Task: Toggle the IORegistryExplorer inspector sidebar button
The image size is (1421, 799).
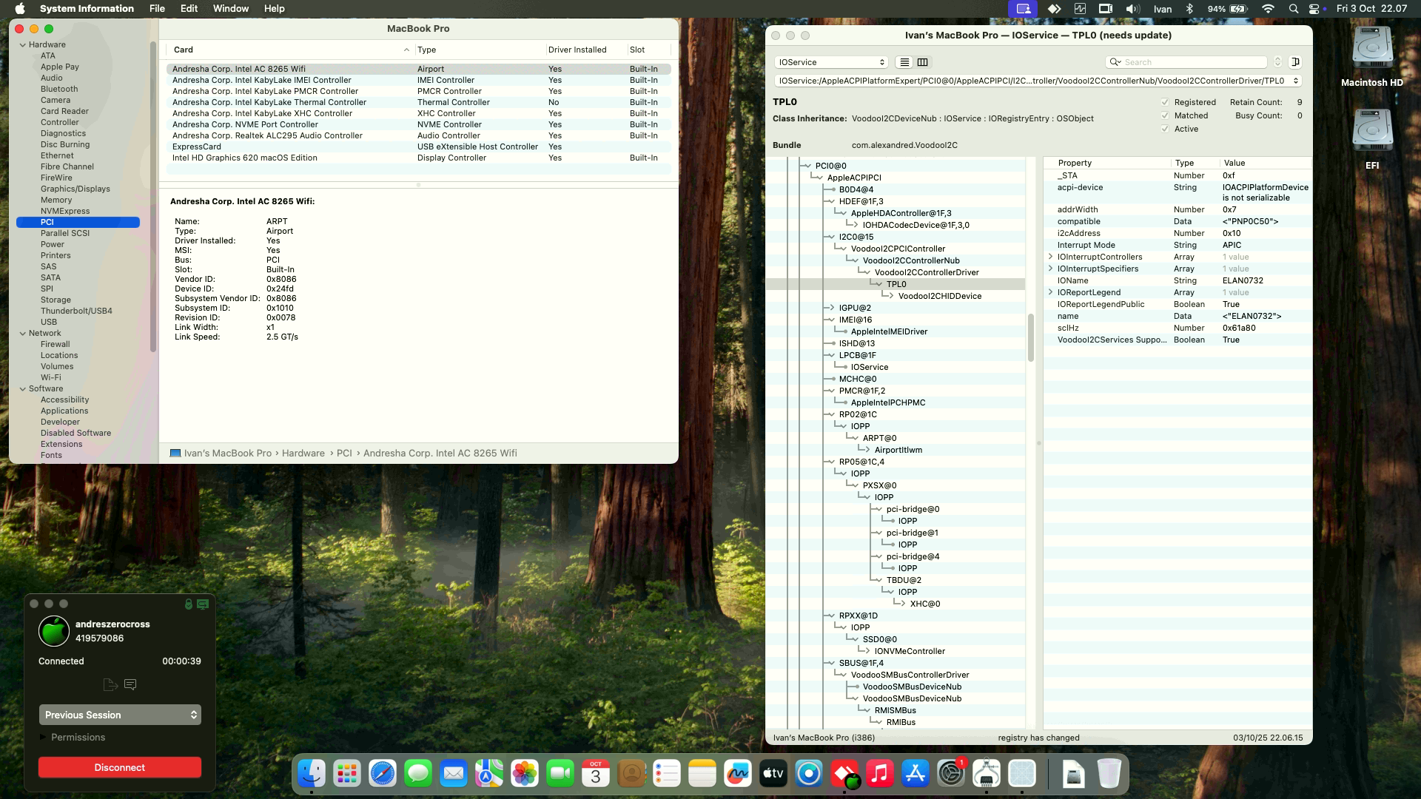Action: coord(1295,62)
